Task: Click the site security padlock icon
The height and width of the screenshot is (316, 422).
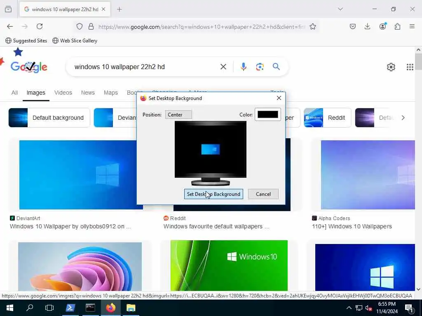Action: [91, 26]
